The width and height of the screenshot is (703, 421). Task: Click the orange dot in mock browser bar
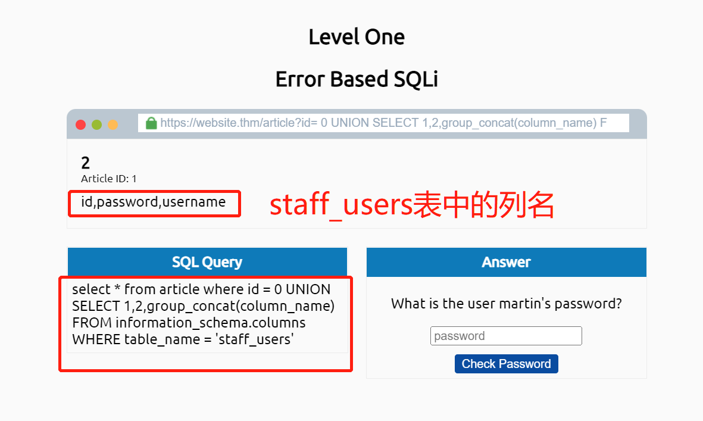point(113,124)
